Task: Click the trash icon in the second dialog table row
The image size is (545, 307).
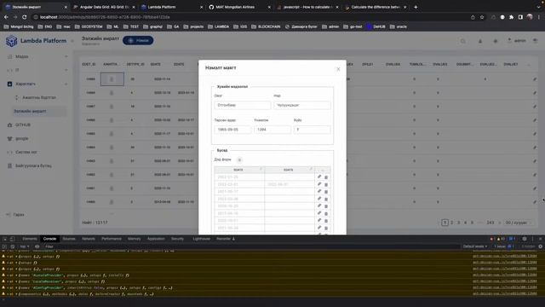Action: click(x=326, y=184)
